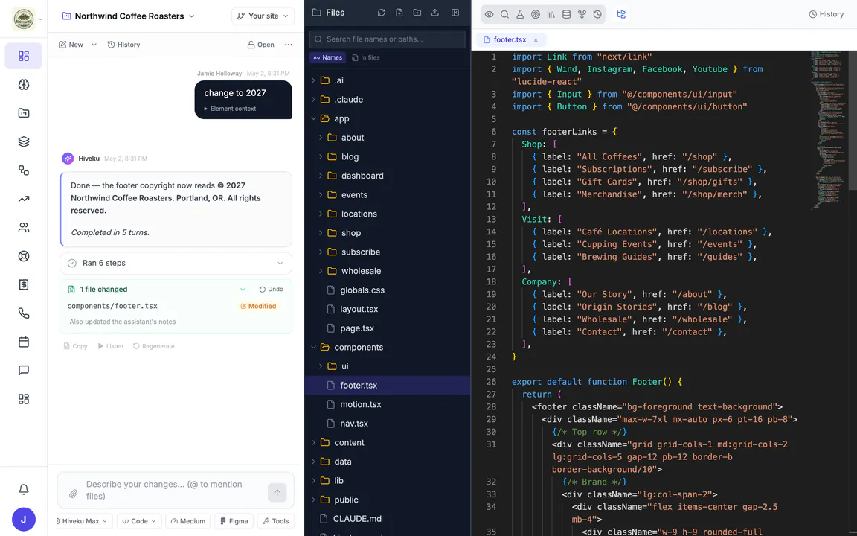Image resolution: width=857 pixels, height=536 pixels.
Task: Open the brain icon in left sidebar
Action: tap(24, 85)
